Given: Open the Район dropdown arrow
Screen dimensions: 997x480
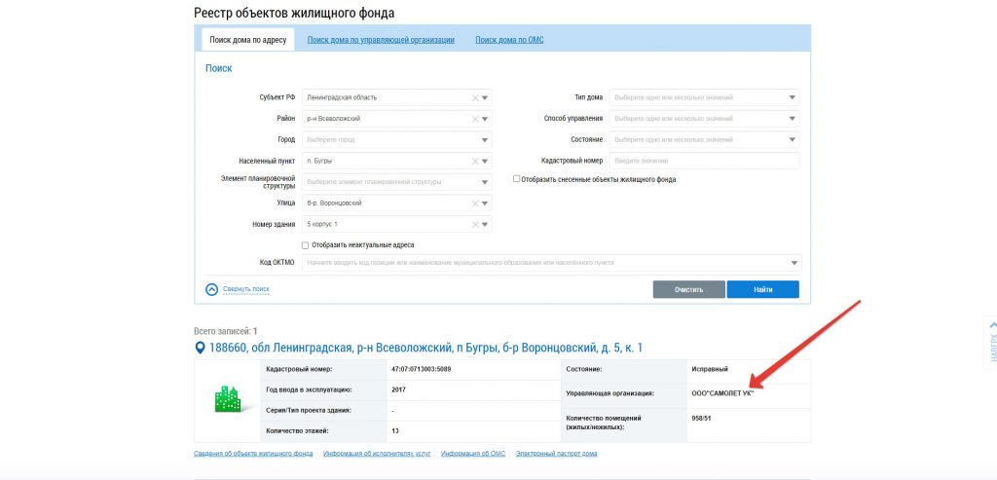Looking at the screenshot, I should [485, 119].
